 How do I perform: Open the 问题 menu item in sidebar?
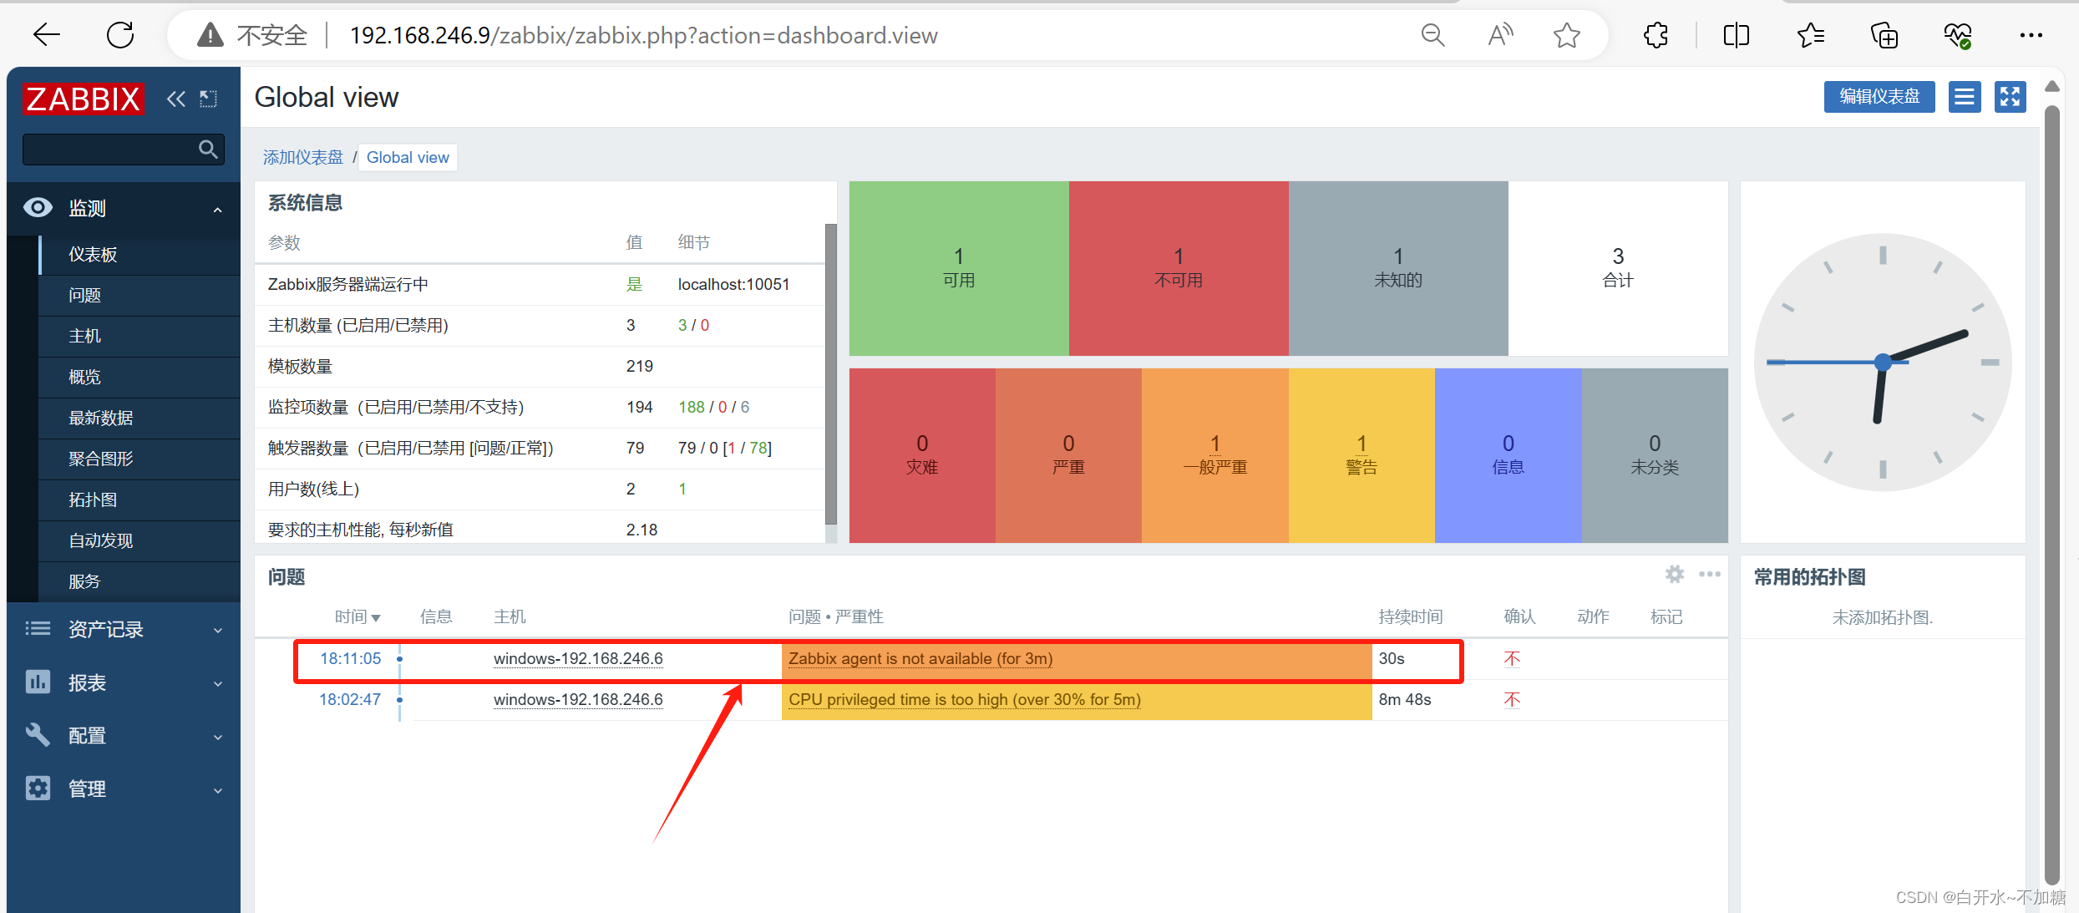click(x=139, y=295)
